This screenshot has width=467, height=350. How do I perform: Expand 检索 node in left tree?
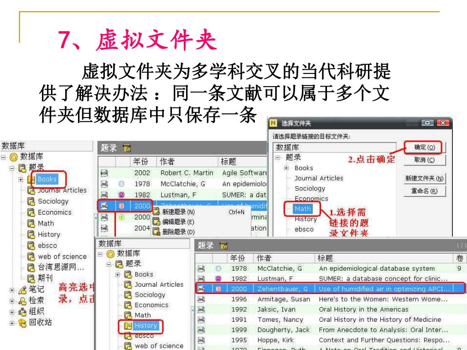12,301
